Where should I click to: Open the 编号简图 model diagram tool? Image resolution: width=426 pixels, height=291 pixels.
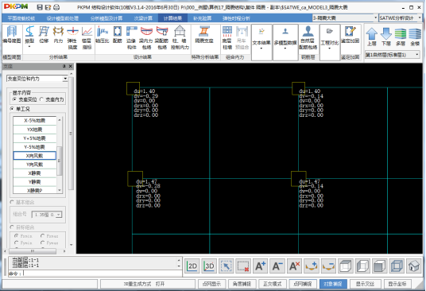[x=12, y=35]
